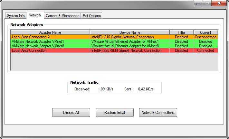Click the Initial column header

pos(182,32)
